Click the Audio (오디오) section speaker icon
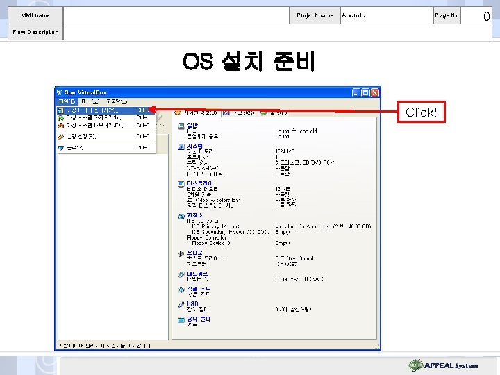The width and height of the screenshot is (500, 375). click(181, 254)
